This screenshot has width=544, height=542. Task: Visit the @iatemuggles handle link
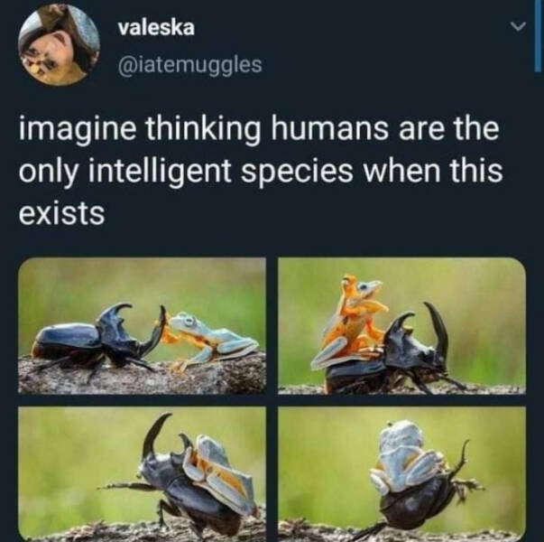point(189,65)
